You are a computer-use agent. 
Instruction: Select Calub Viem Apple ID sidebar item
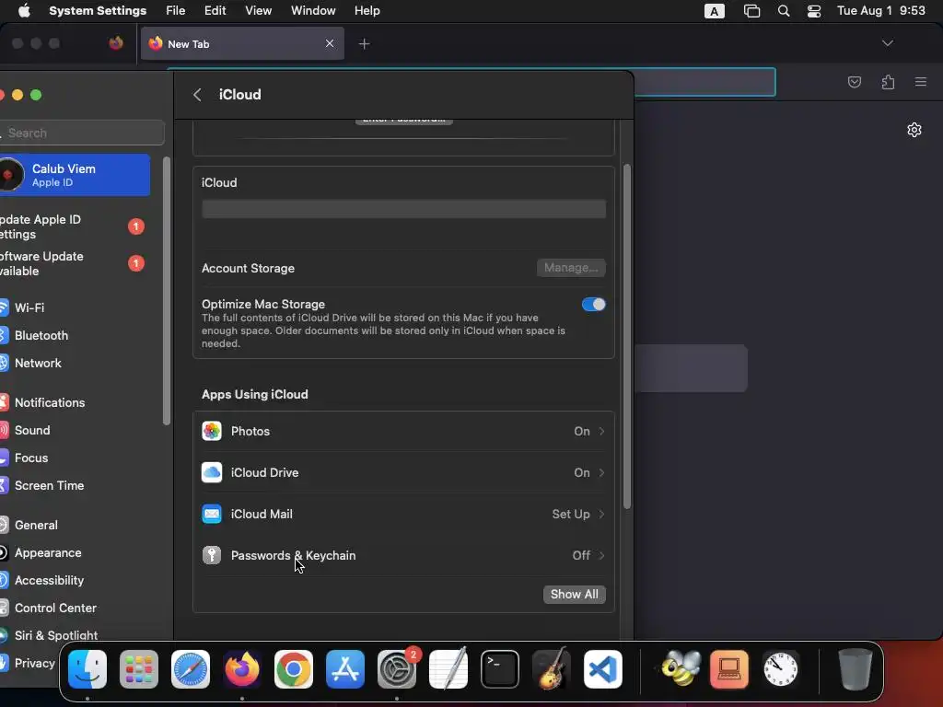[x=75, y=175]
